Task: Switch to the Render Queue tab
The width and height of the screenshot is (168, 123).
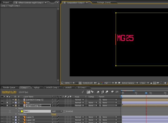Action: (9, 87)
